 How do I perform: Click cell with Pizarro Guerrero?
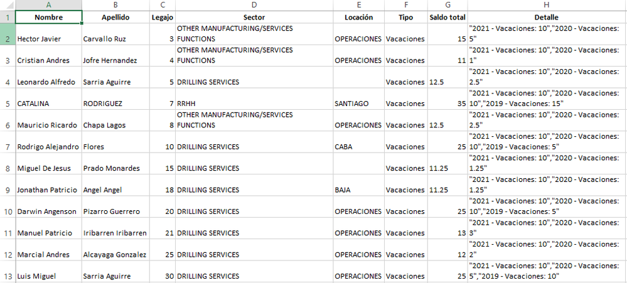click(x=115, y=206)
